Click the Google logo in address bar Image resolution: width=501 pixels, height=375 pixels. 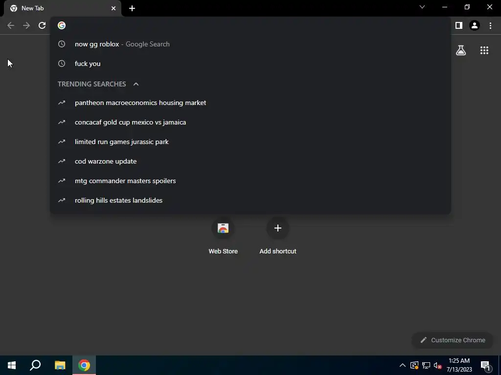click(62, 25)
